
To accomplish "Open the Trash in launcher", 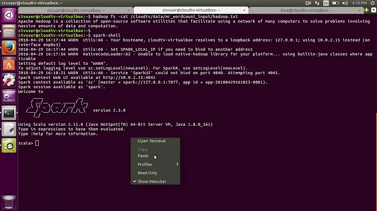I will point(9,202).
